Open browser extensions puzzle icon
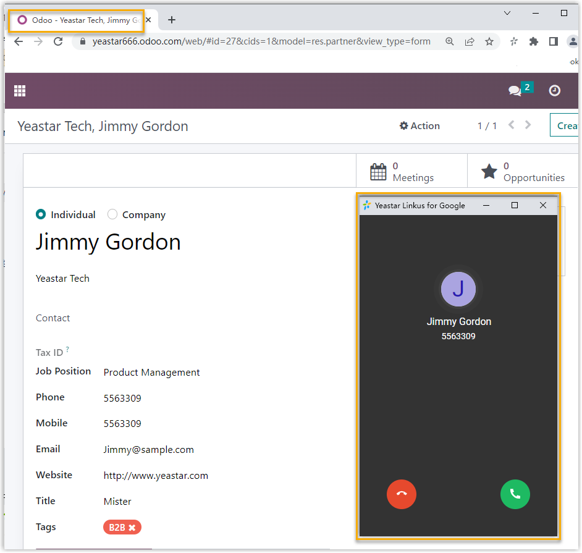 pyautogui.click(x=534, y=41)
